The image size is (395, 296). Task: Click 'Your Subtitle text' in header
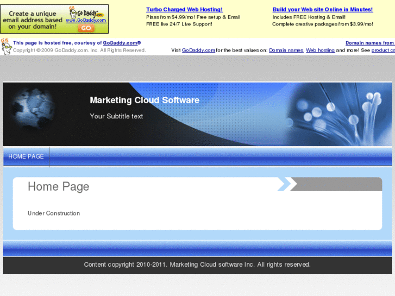[116, 116]
